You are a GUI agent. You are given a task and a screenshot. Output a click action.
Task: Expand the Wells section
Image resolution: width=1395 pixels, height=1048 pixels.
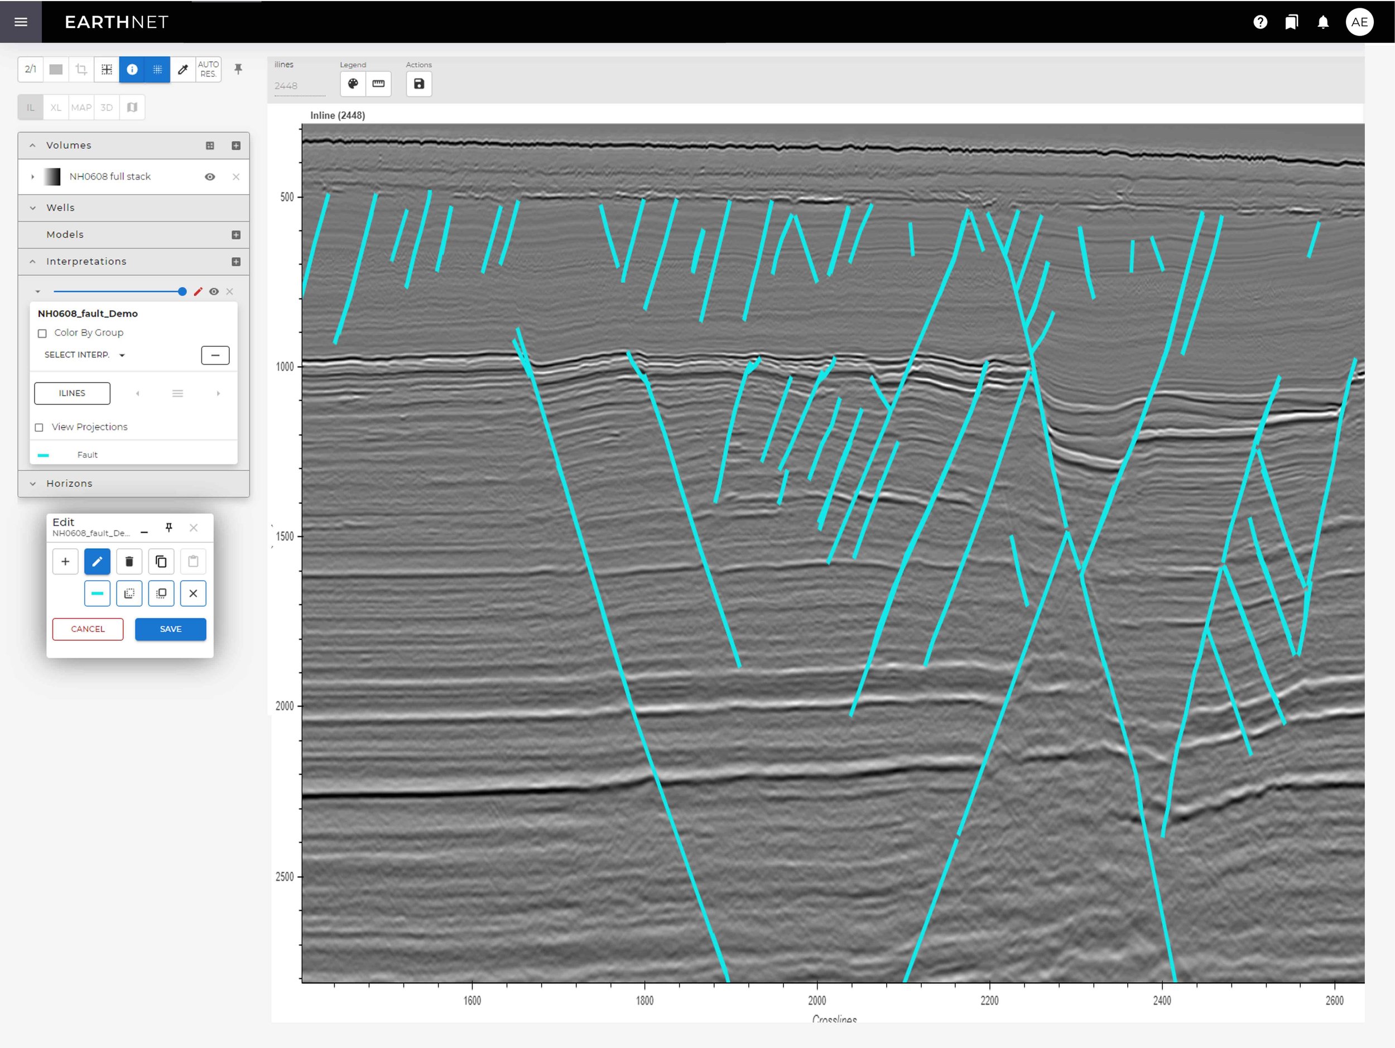tap(32, 207)
